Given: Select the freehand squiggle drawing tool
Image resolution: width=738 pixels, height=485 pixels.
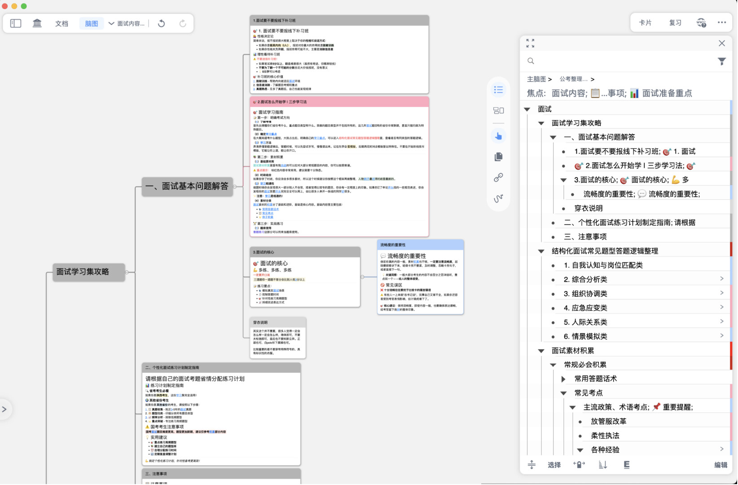Looking at the screenshot, I should [x=498, y=198].
